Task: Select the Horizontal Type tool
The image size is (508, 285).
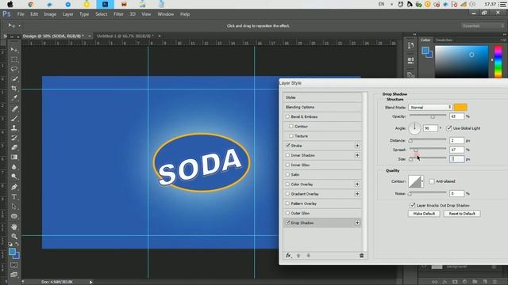Action: 14,197
